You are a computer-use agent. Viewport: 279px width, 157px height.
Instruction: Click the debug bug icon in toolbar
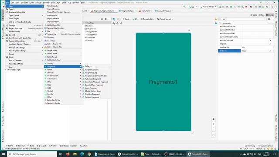point(231,7)
